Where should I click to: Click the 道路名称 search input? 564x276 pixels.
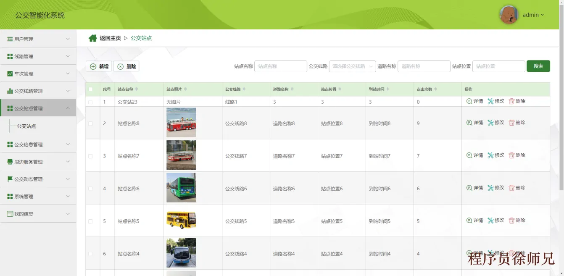point(424,66)
